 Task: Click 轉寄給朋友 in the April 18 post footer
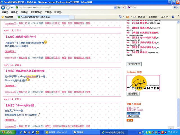tap(79, 58)
